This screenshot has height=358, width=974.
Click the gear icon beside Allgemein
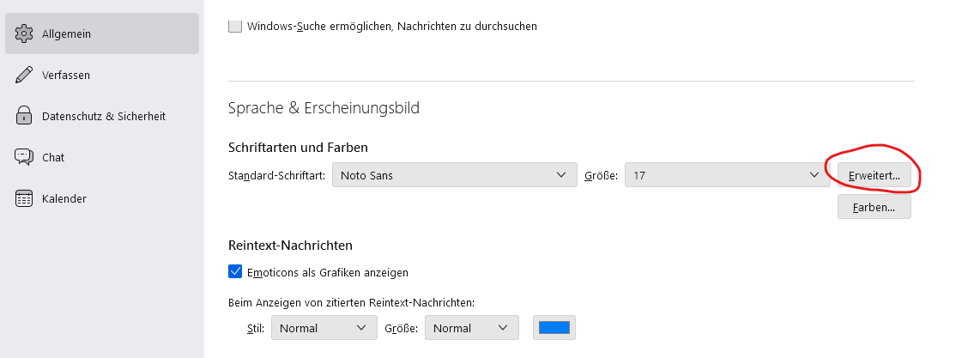(24, 33)
